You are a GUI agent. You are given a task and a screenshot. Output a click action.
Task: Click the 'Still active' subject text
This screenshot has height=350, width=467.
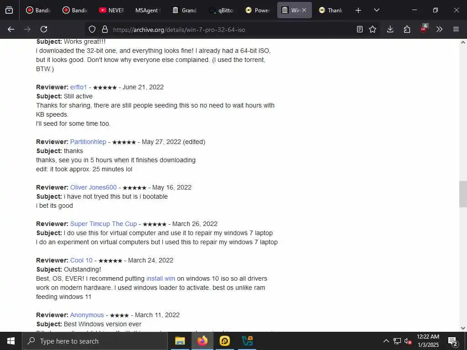click(78, 97)
